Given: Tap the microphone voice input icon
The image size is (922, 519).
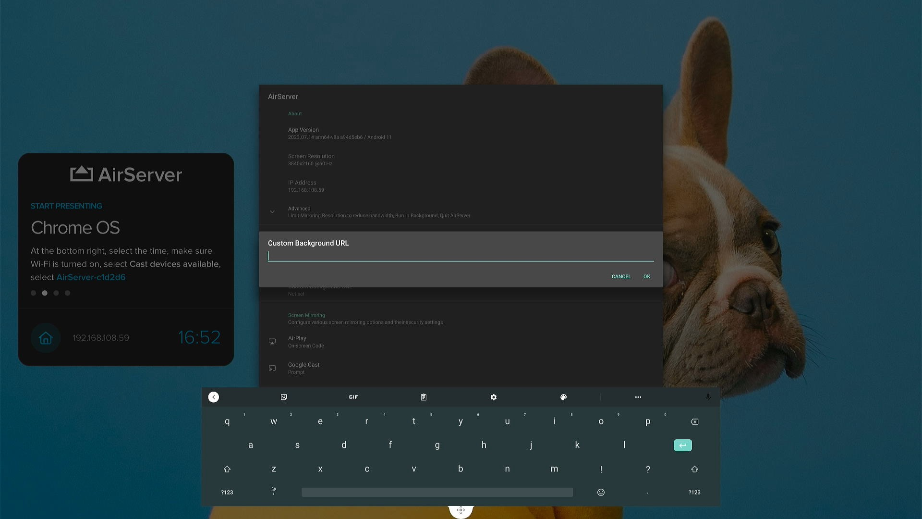Looking at the screenshot, I should click(708, 397).
